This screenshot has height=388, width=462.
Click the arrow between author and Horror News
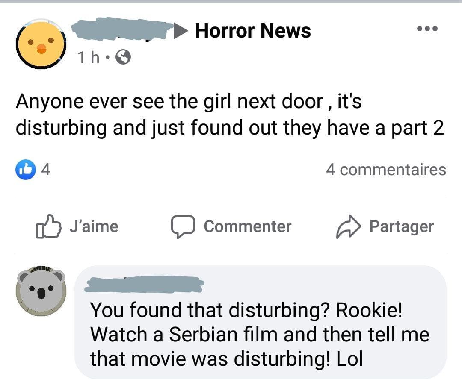coord(181,31)
